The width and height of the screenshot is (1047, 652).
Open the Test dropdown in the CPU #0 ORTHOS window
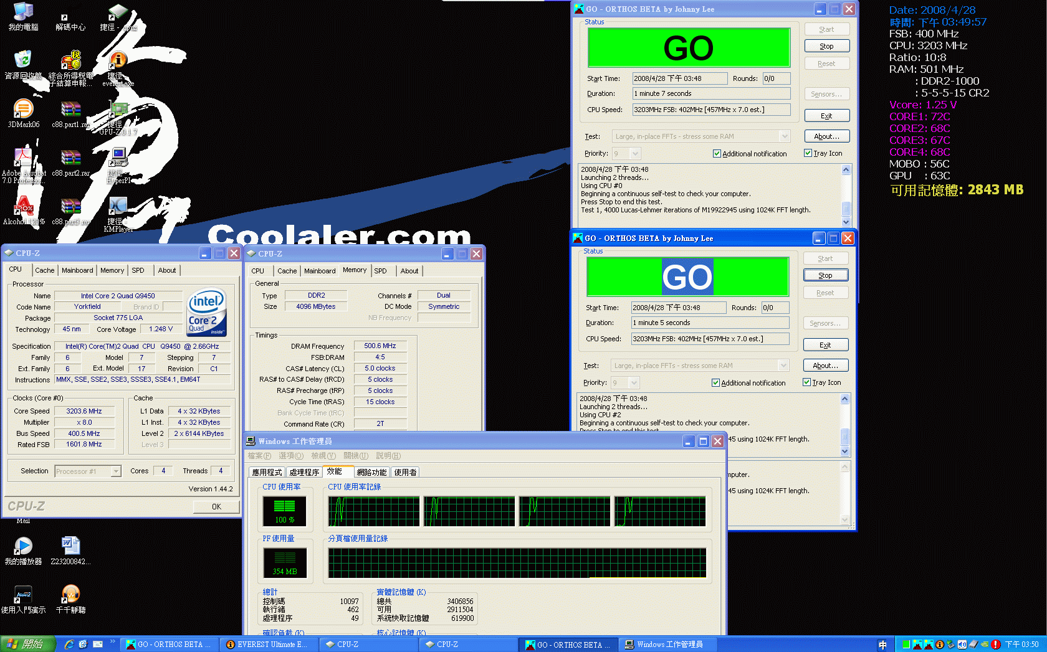point(785,136)
